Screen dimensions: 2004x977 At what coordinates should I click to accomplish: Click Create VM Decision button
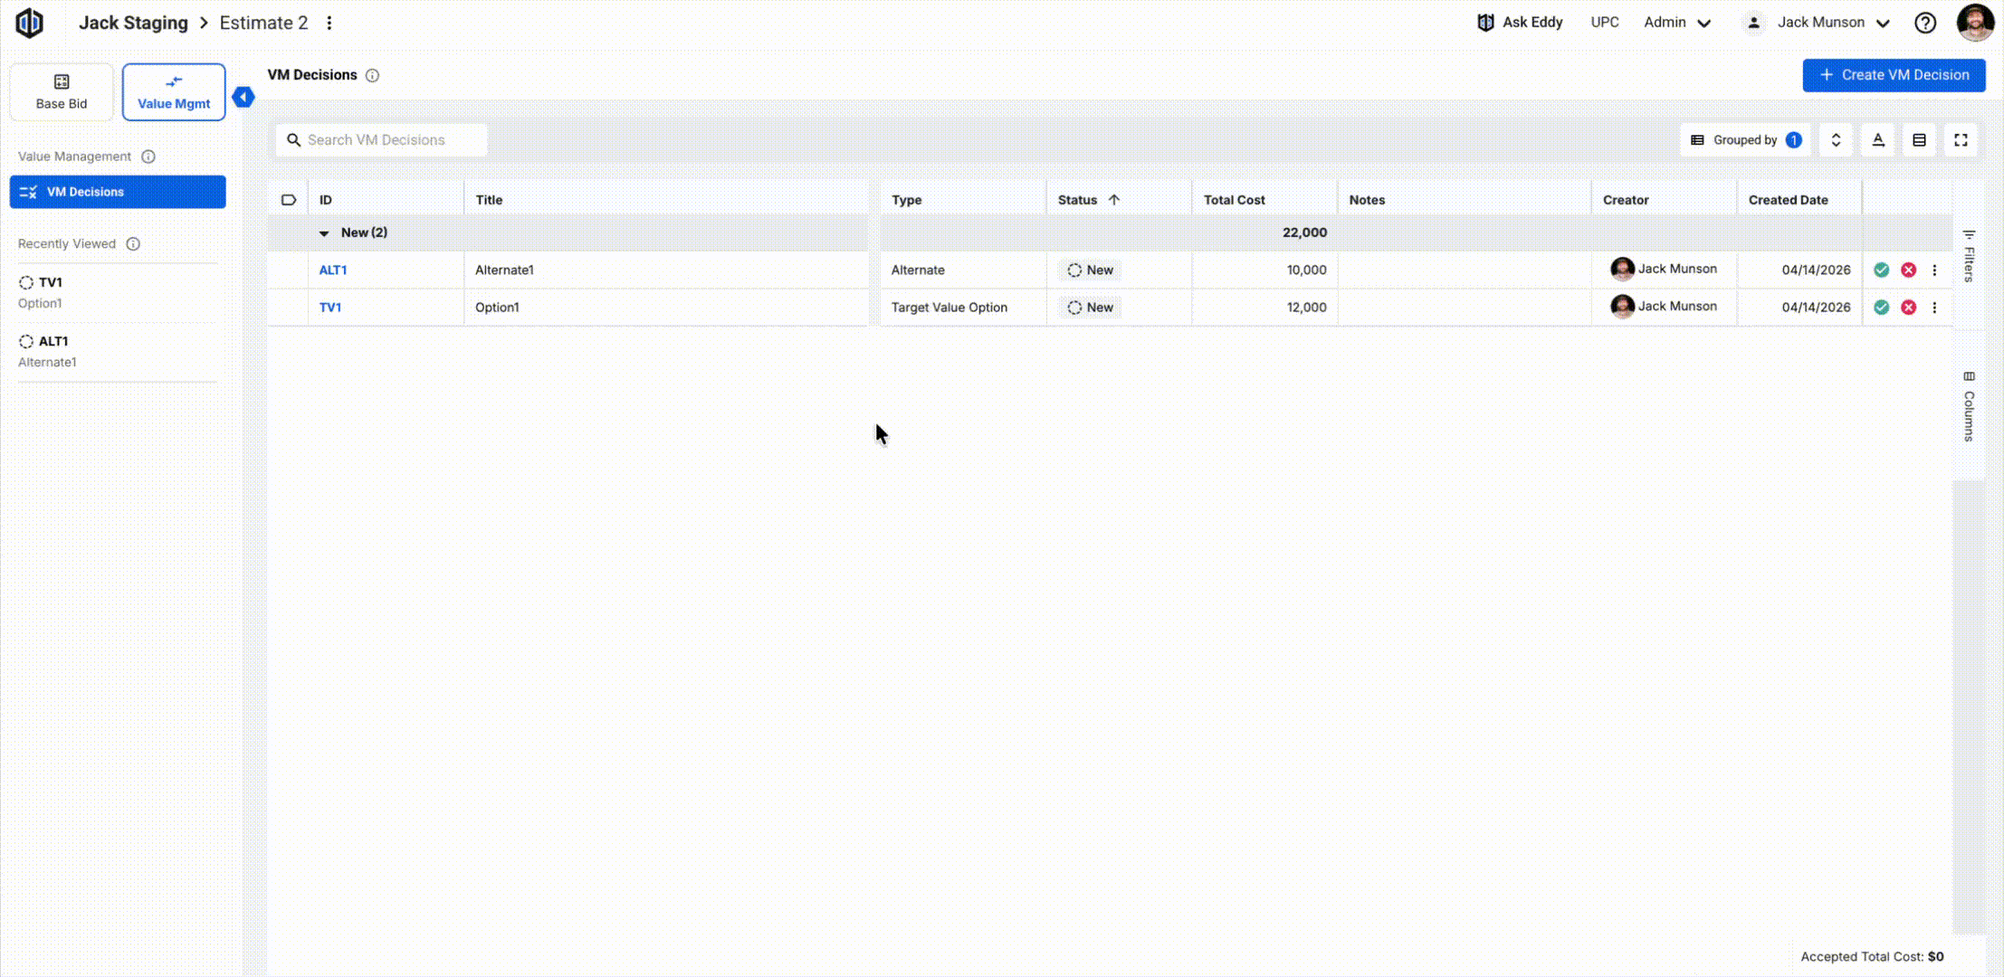tap(1894, 75)
